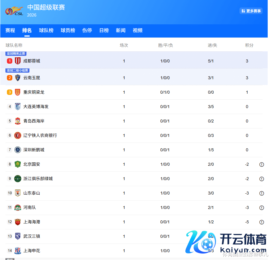Open 浙江俱乐部绿城 team link
This screenshot has height=260, width=271.
click(38, 179)
